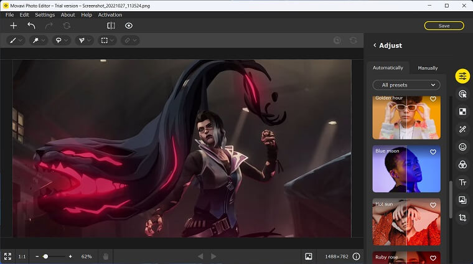Favorite the Ruby rose preset heart
Image resolution: width=473 pixels, height=264 pixels.
(x=433, y=258)
